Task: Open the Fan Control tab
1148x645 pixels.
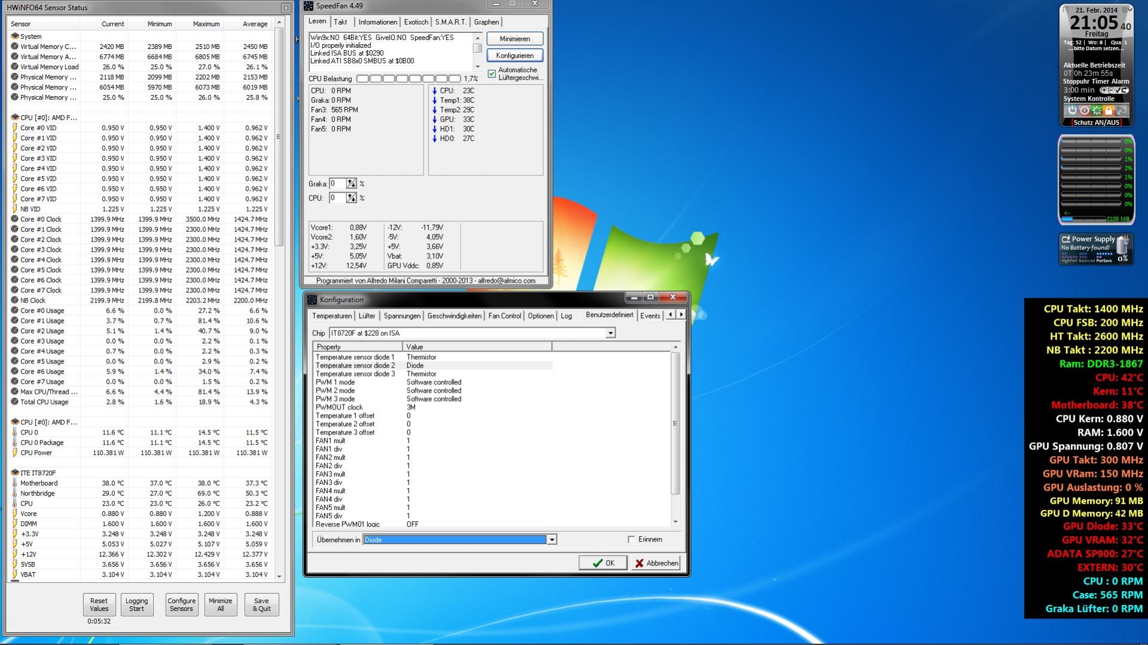Action: 504,316
